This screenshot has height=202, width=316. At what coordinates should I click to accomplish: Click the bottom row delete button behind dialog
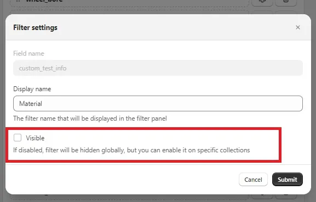pos(286,195)
